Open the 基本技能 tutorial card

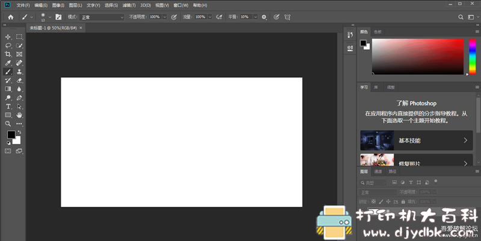(x=417, y=140)
